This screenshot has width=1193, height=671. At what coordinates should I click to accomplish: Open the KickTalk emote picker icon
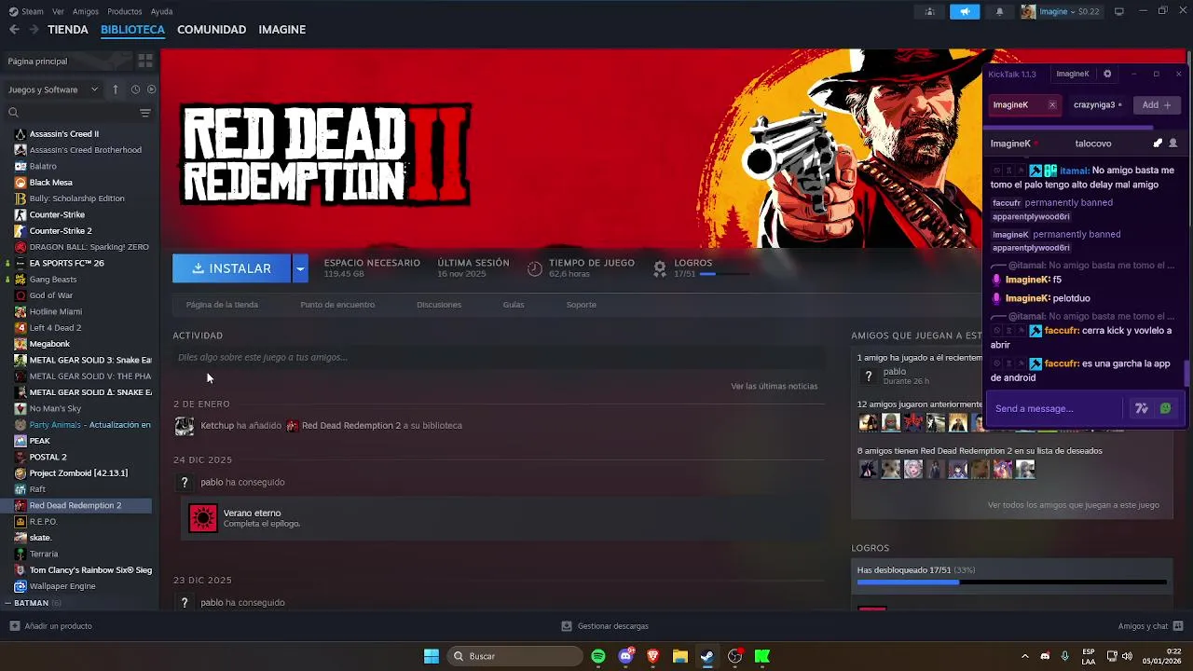(x=1165, y=408)
